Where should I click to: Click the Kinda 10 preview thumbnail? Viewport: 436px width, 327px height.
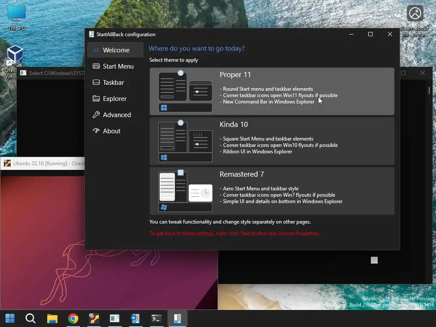[x=185, y=141]
